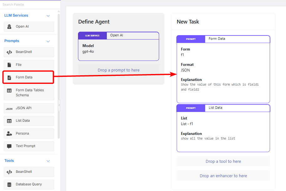Click the List Data table icon
286x191 pixels.
click(9, 121)
